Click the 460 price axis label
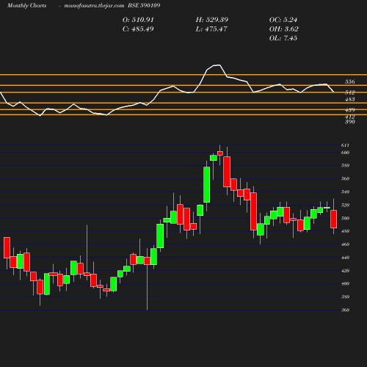 [345, 244]
